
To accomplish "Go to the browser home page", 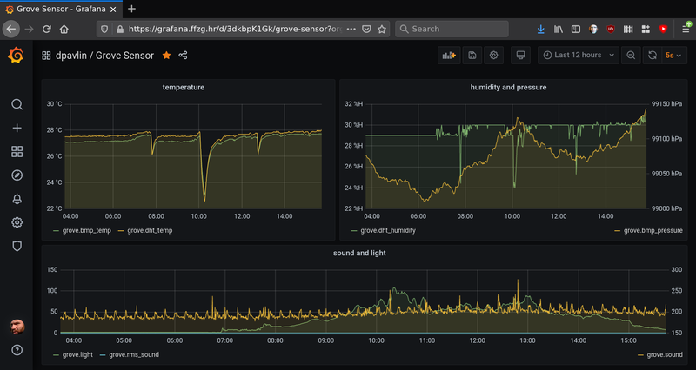I will (x=64, y=29).
